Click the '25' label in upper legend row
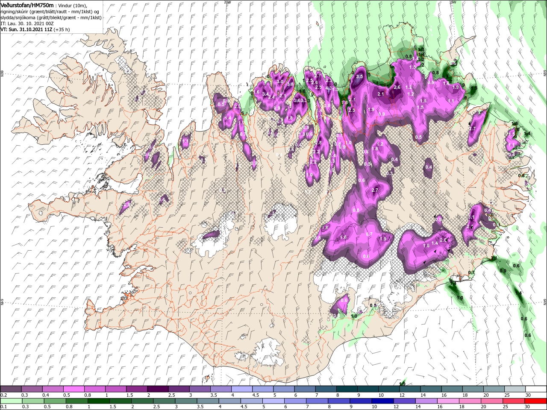 tap(507, 395)
